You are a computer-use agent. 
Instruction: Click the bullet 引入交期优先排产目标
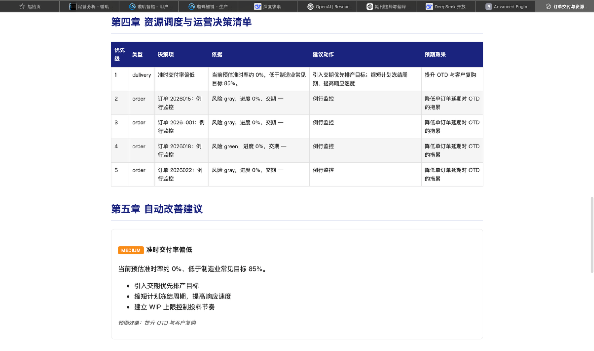[167, 286]
